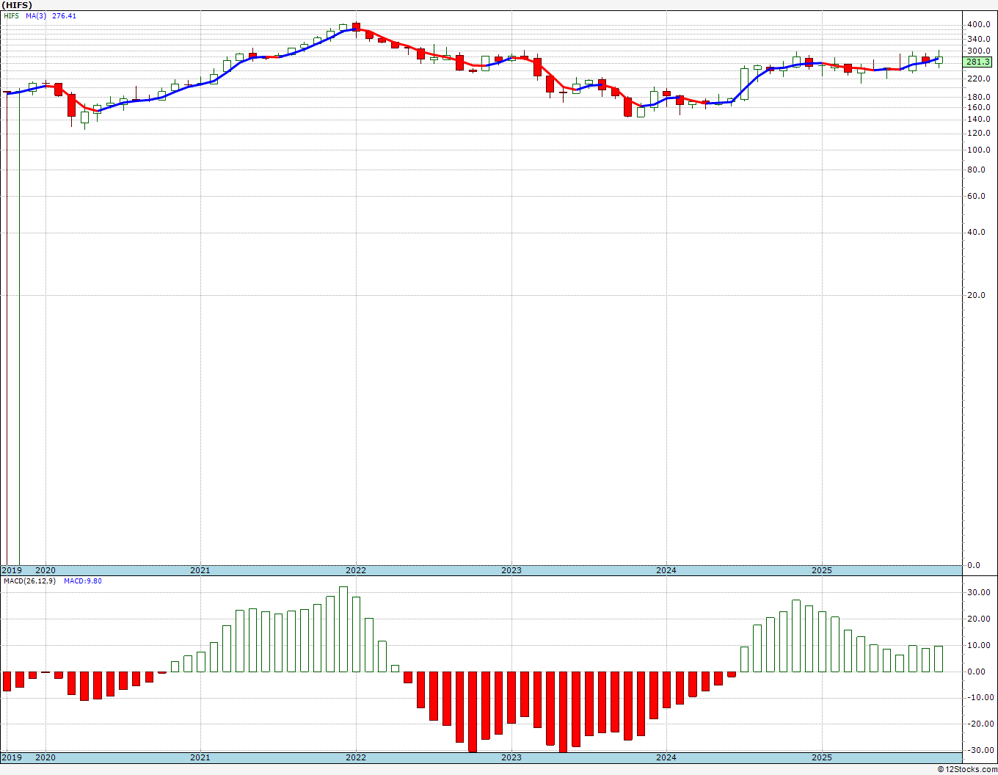Click the 40.0 price axis label
Image resolution: width=998 pixels, height=775 pixels.
(976, 232)
